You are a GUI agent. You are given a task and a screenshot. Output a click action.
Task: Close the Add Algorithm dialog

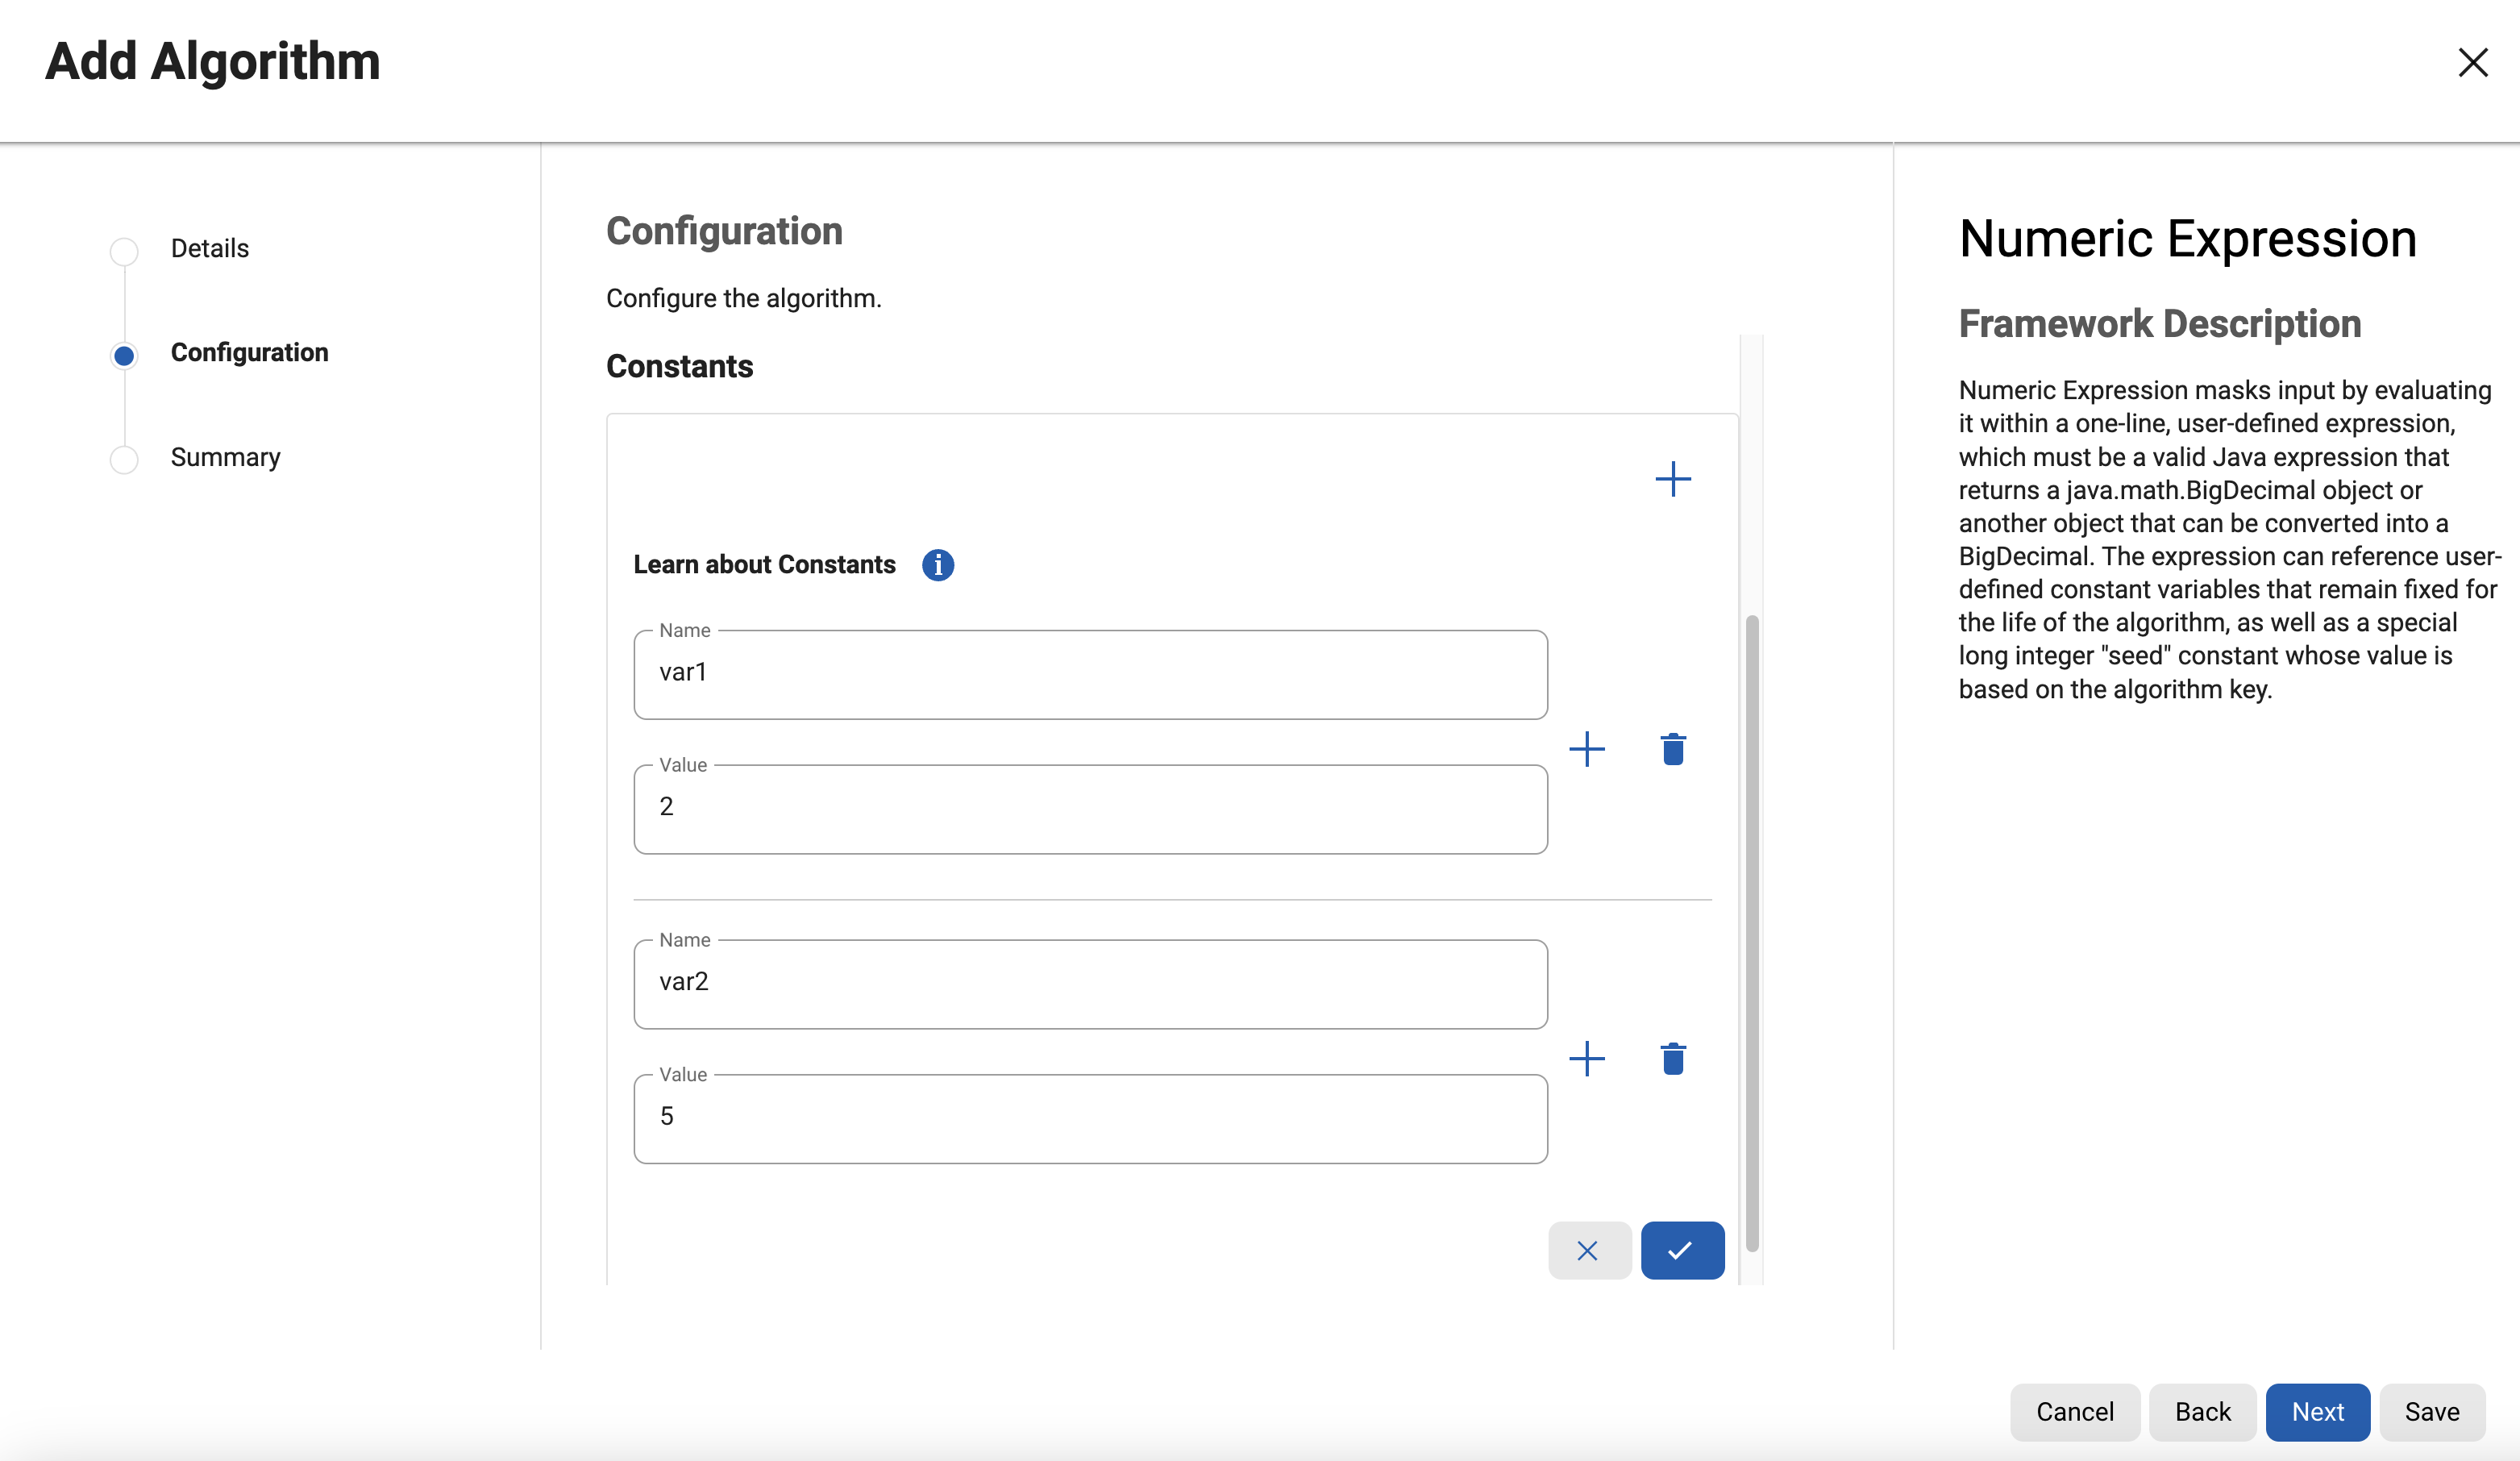point(2472,62)
